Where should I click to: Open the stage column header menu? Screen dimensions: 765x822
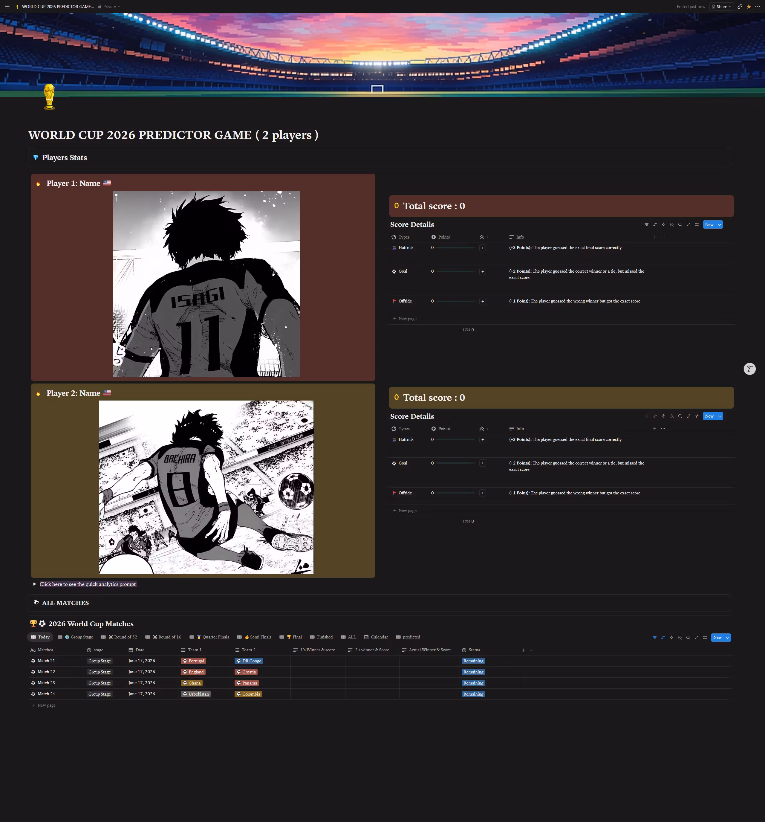[105, 650]
